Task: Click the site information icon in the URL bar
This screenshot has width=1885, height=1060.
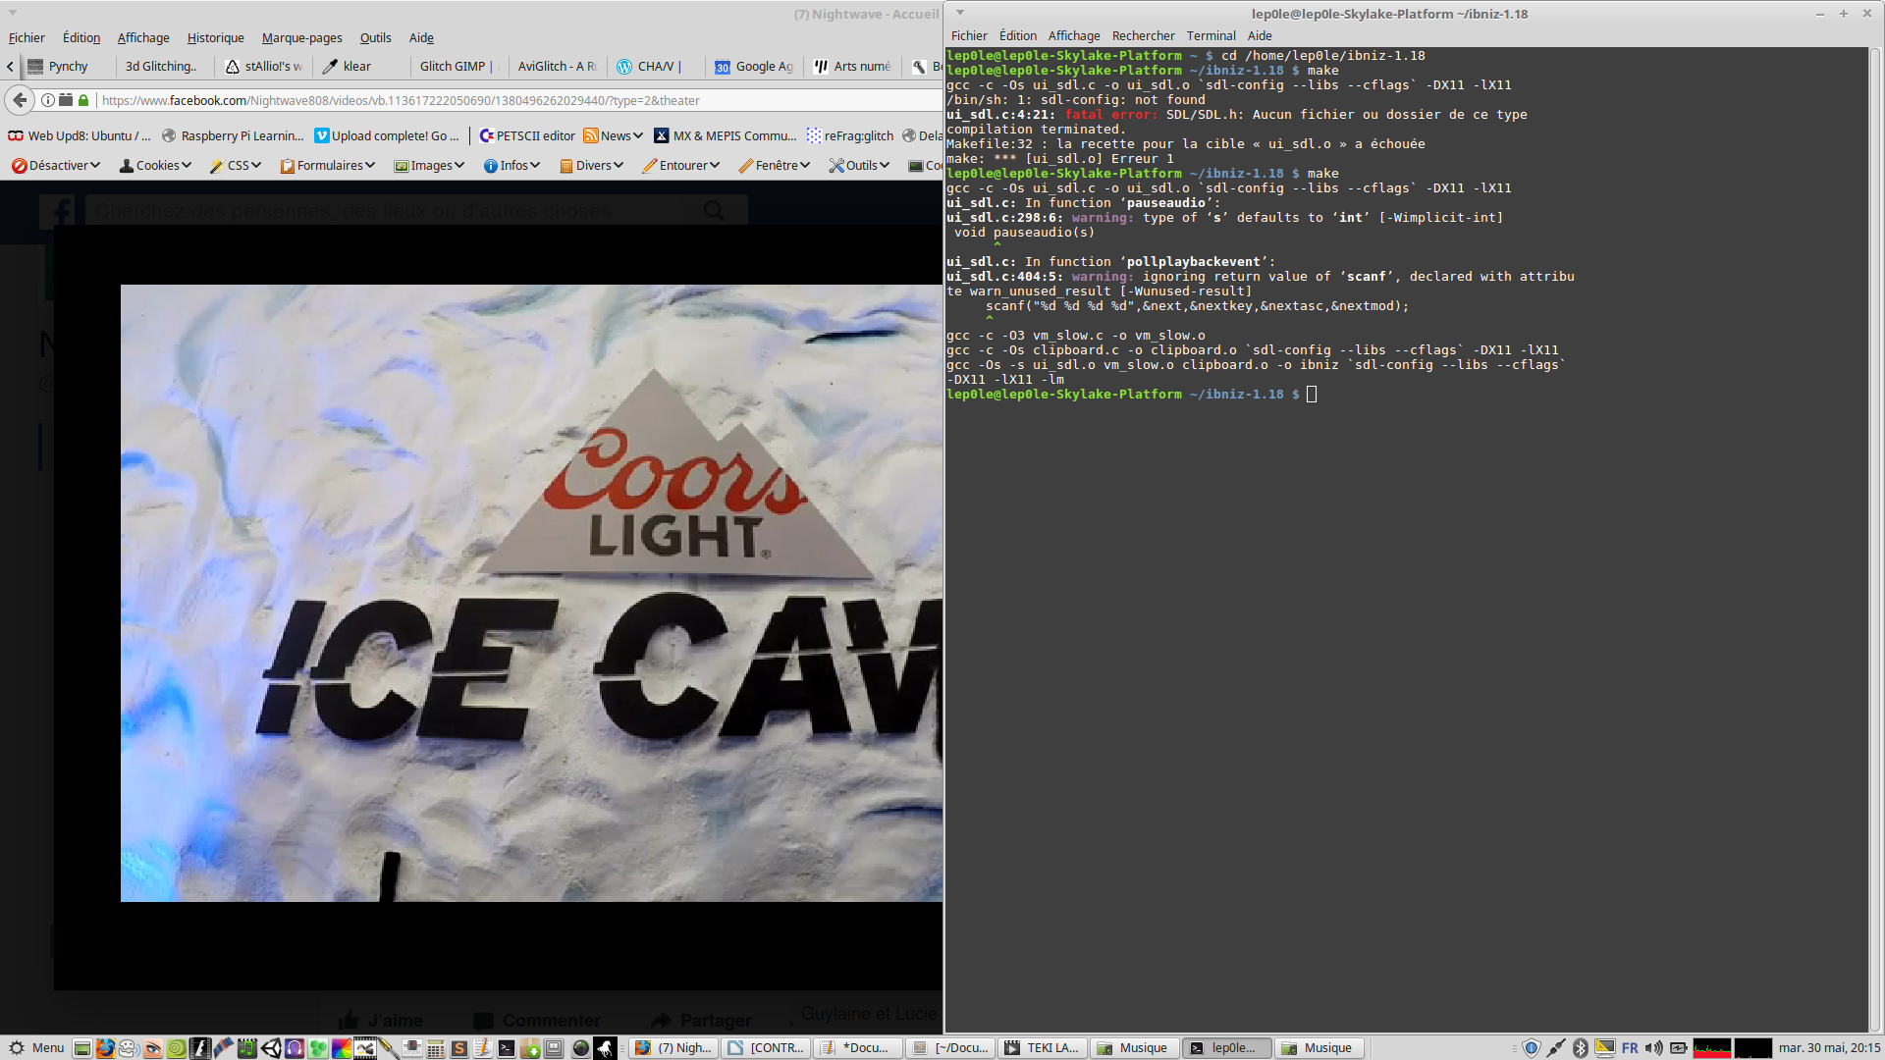Action: 47,100
